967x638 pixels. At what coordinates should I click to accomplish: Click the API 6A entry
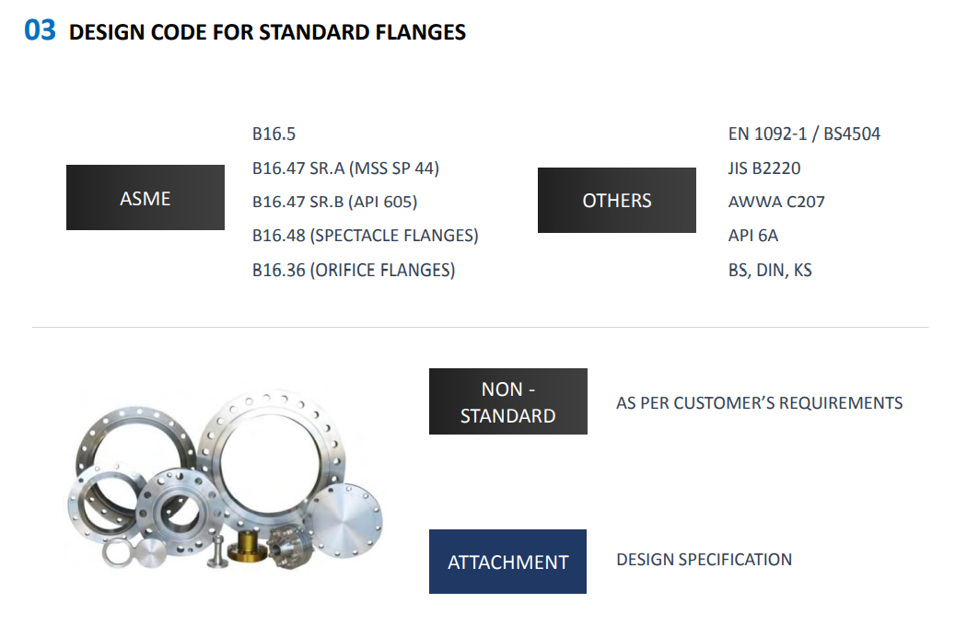pyautogui.click(x=753, y=236)
